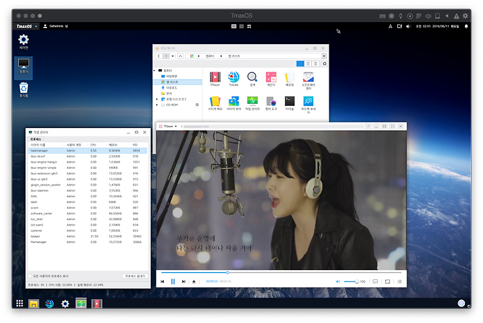Open file manager history dropdown arrow

click(172, 56)
